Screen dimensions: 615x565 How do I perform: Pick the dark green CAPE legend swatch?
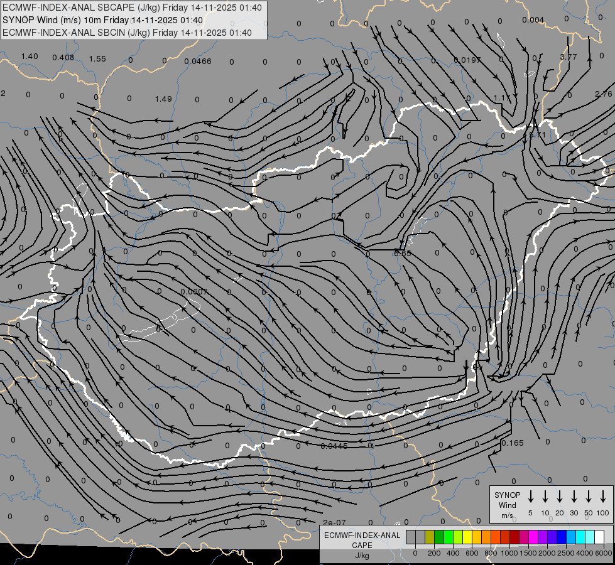[x=439, y=537]
